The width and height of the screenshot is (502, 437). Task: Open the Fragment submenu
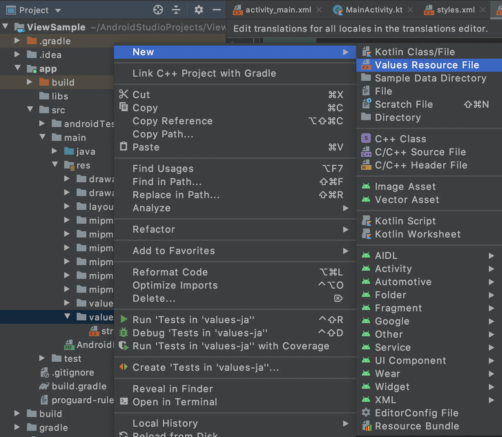point(429,308)
